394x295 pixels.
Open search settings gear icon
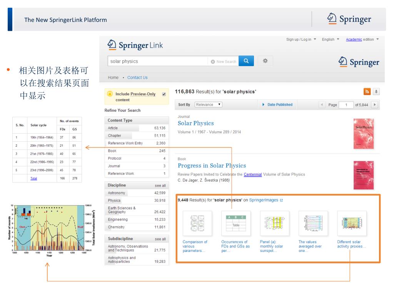coord(265,61)
